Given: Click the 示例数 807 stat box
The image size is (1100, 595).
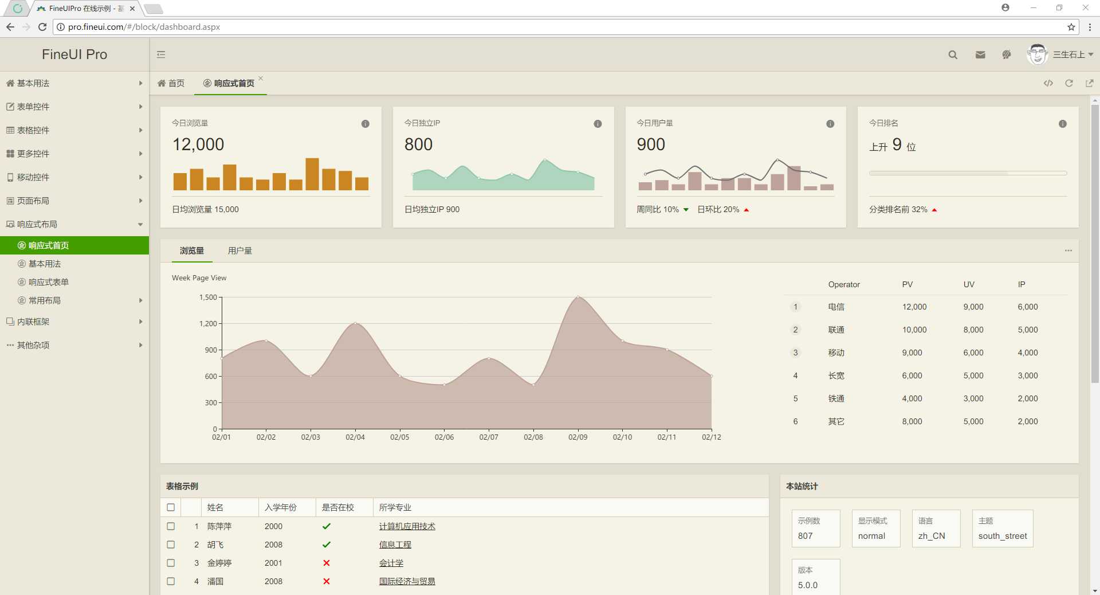Looking at the screenshot, I should pyautogui.click(x=816, y=529).
